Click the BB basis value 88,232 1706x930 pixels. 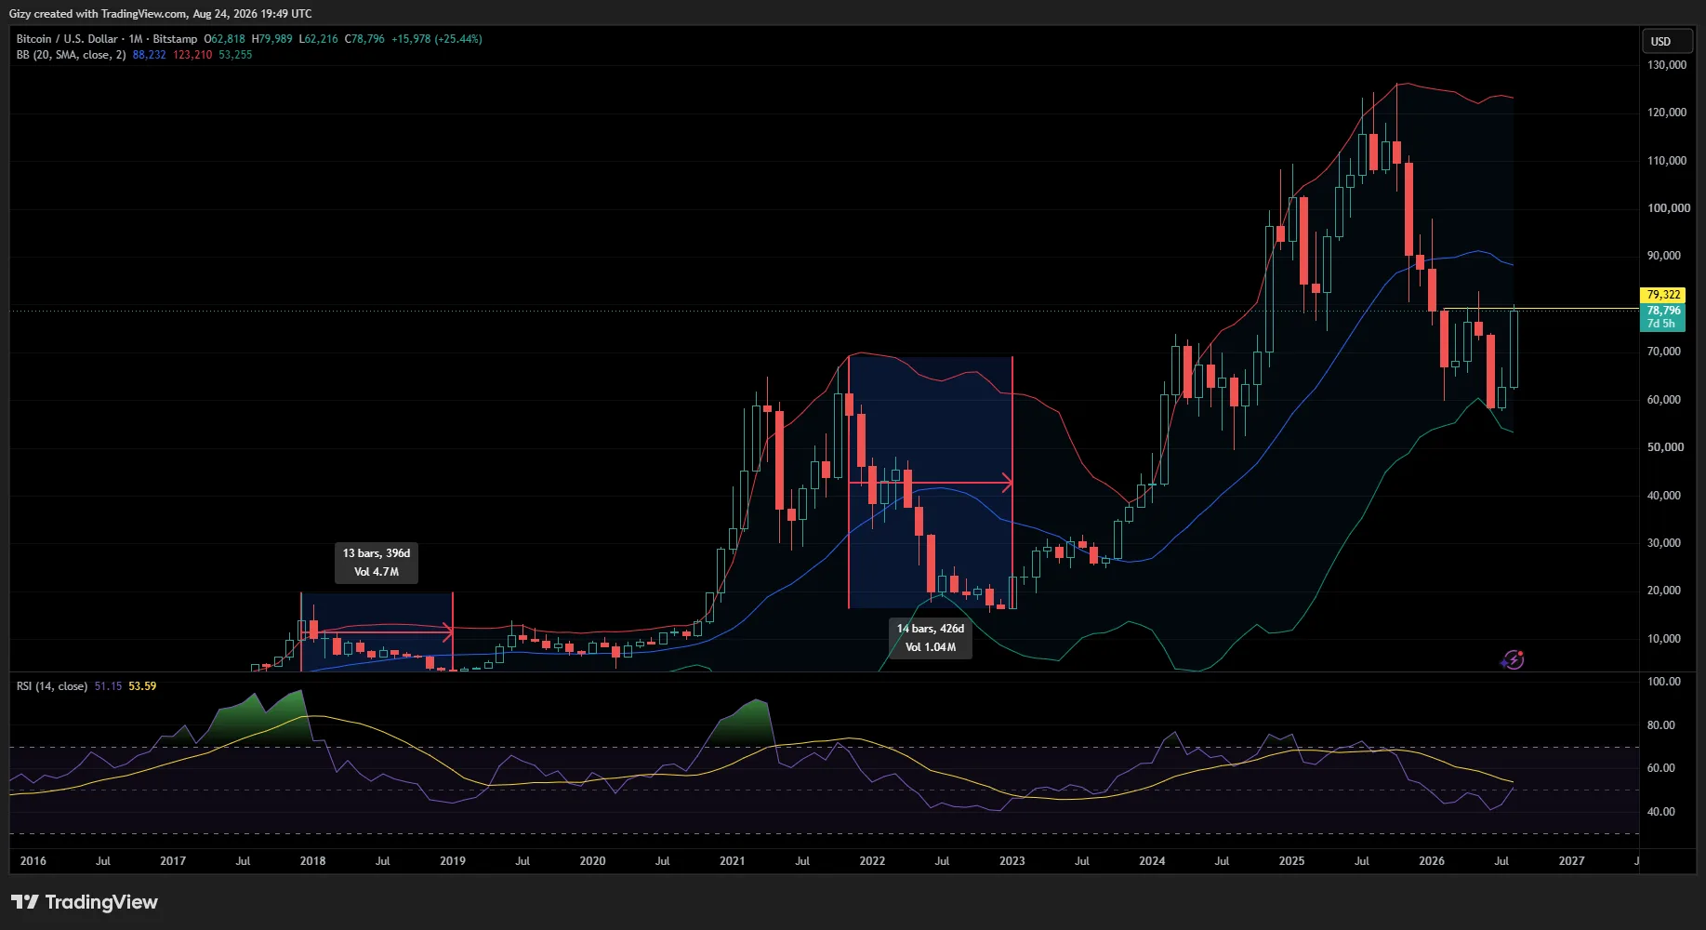tap(150, 55)
